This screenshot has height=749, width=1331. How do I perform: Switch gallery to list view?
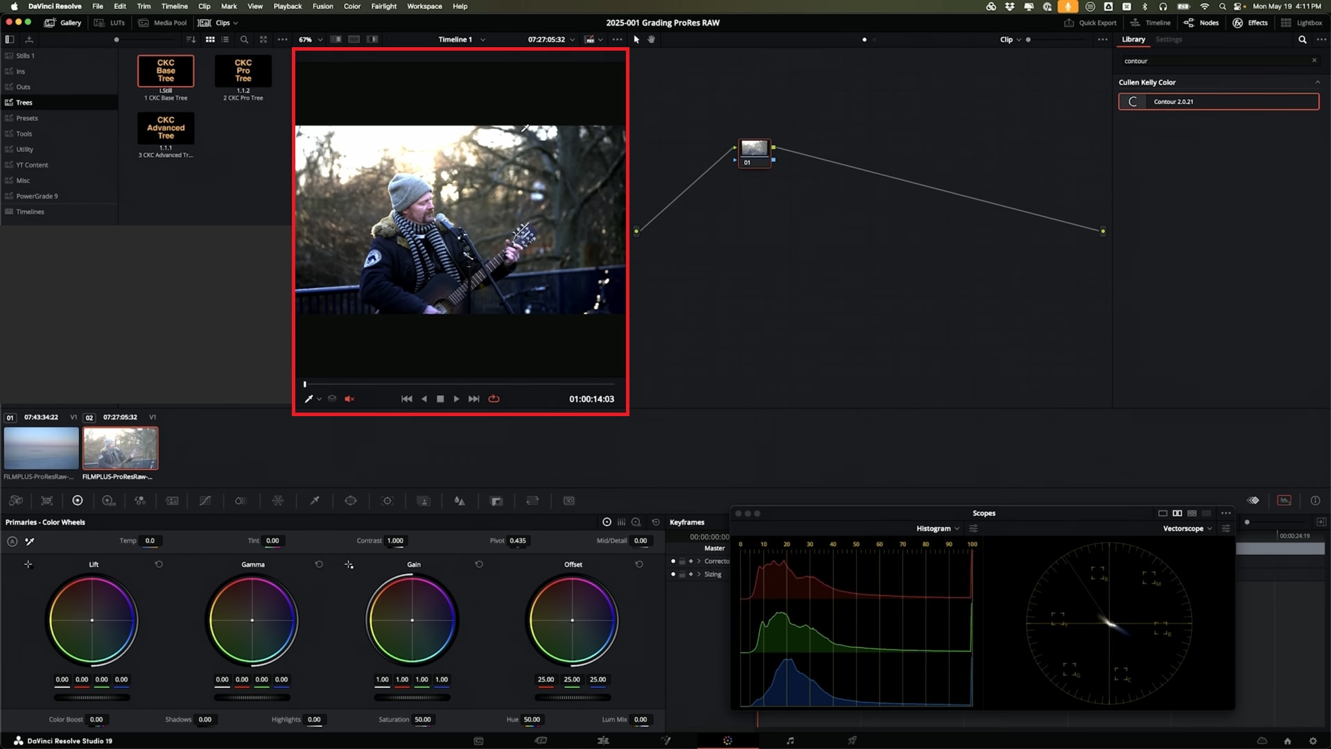(225, 40)
